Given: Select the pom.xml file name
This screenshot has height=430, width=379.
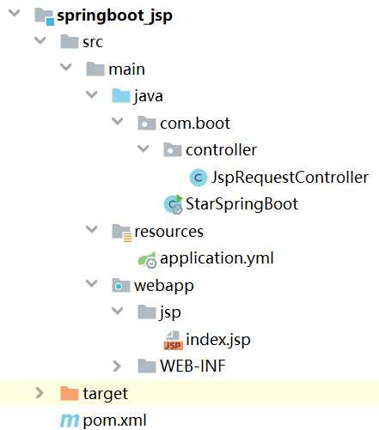Looking at the screenshot, I should [x=114, y=421].
